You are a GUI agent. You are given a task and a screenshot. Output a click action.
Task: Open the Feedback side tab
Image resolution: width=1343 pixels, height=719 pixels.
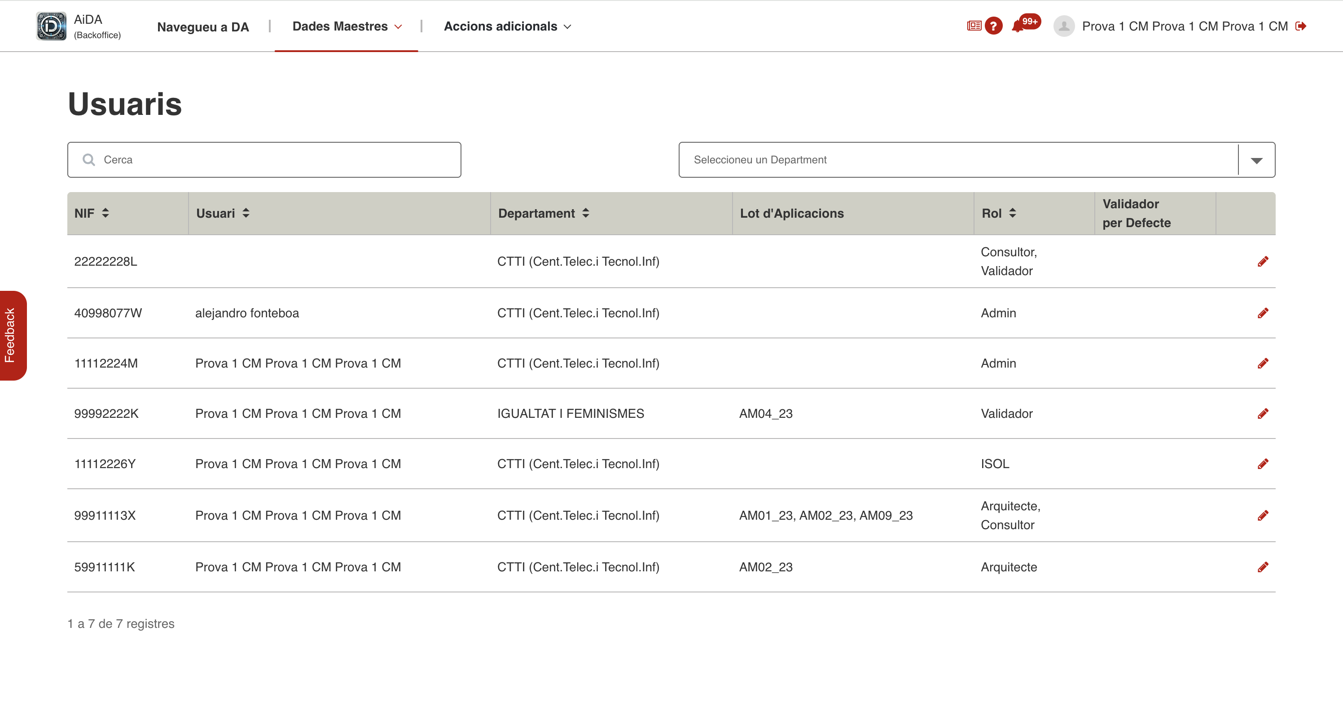pos(12,335)
